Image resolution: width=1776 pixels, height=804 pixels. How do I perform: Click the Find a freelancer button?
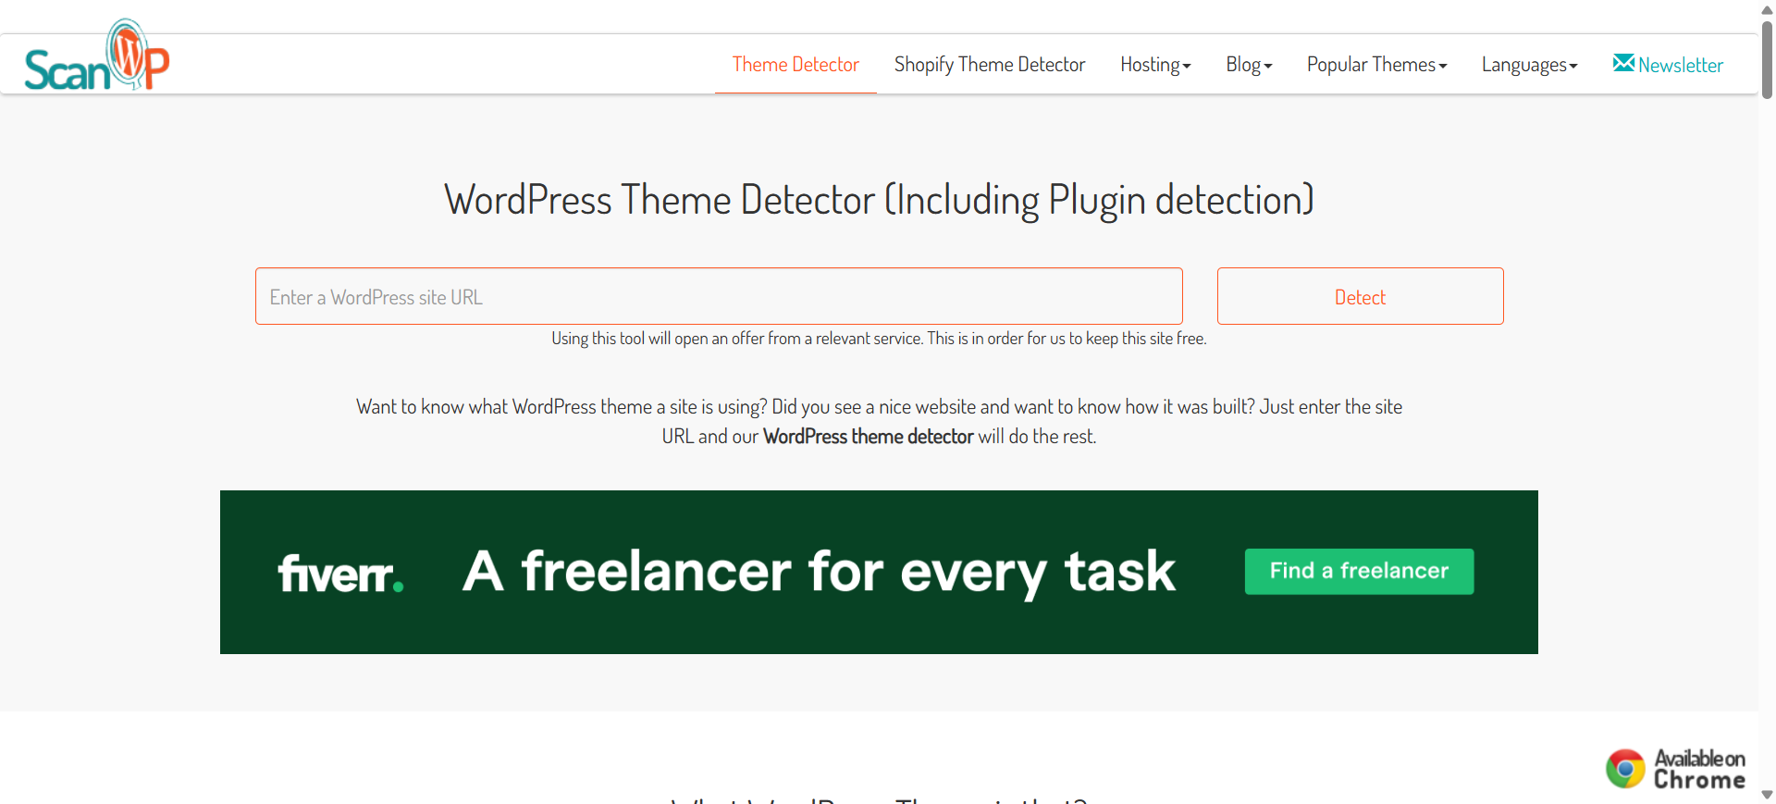pos(1359,572)
